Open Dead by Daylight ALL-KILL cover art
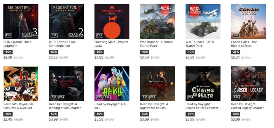 (x=112, y=84)
